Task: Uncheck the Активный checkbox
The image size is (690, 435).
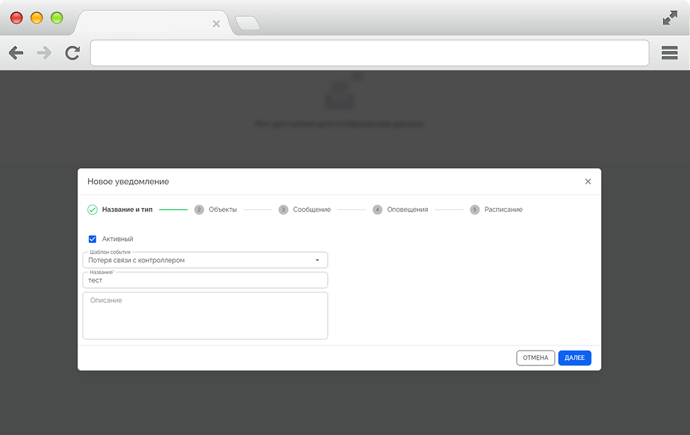Action: click(92, 239)
